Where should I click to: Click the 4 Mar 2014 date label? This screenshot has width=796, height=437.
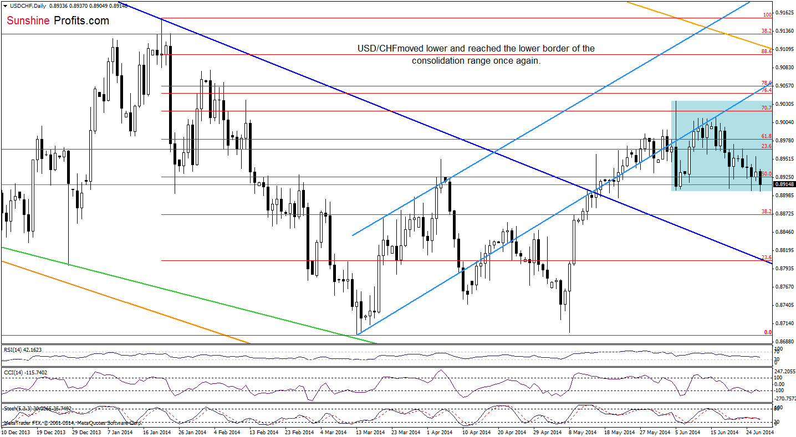[x=333, y=431]
